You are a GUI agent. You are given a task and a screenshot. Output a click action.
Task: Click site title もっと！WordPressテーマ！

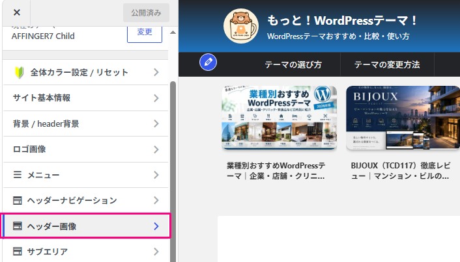click(x=342, y=21)
